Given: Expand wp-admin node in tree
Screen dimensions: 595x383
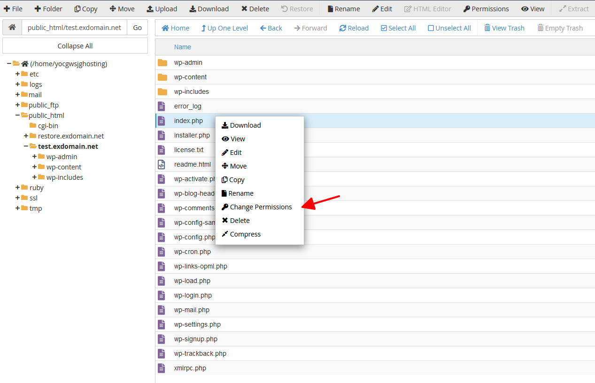Looking at the screenshot, I should click(x=35, y=156).
